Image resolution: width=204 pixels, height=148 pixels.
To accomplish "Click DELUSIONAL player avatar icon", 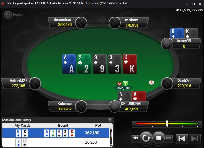I will [115, 107].
